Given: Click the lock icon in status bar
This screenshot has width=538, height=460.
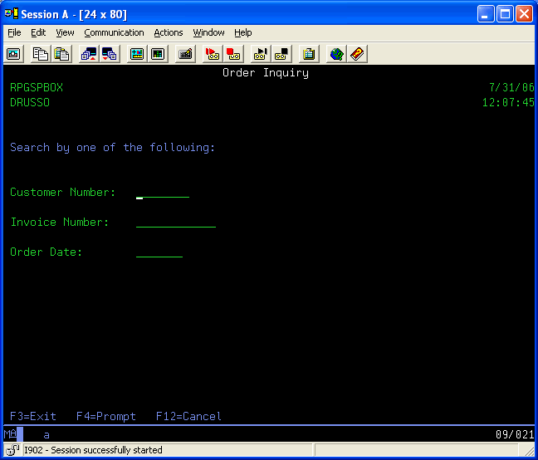Looking at the screenshot, I should (12, 450).
